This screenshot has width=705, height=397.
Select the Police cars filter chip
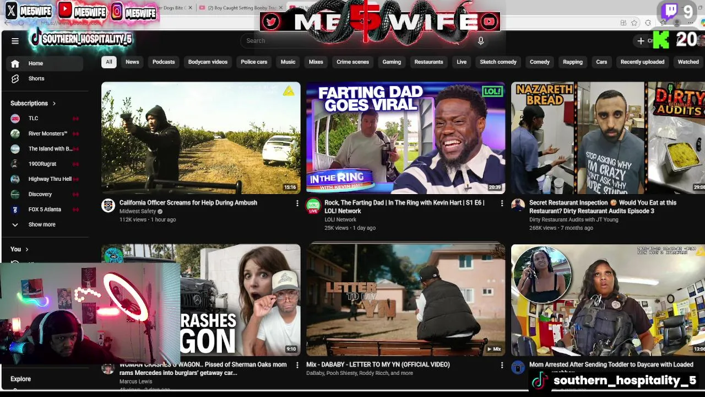tap(254, 62)
